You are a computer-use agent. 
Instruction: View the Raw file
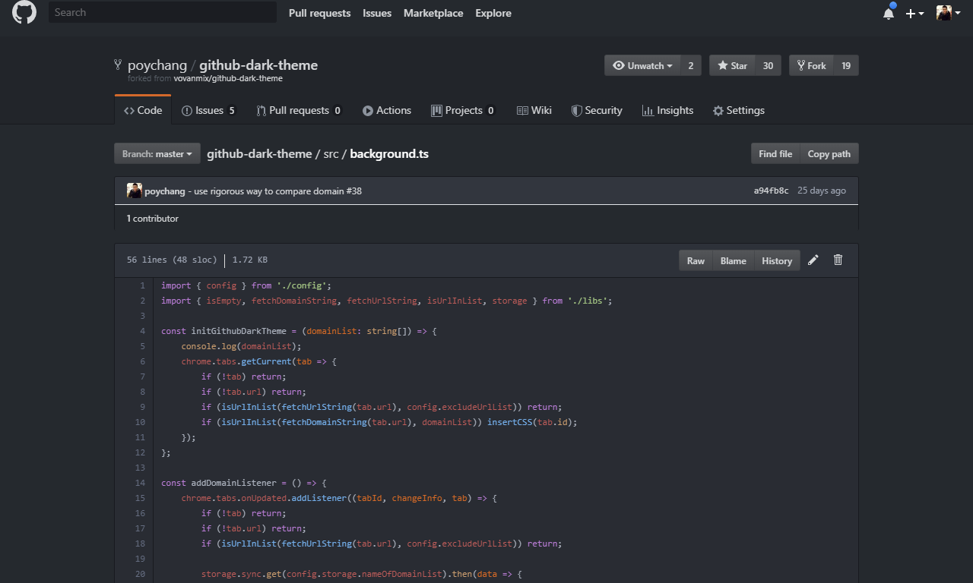(x=696, y=260)
